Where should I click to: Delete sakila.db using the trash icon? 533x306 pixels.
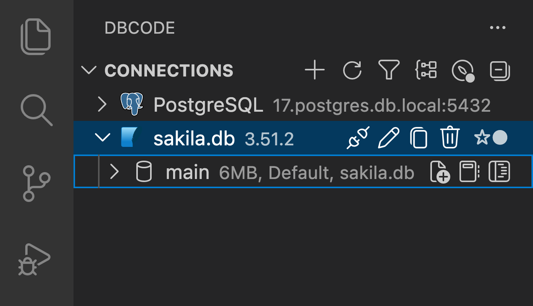point(450,138)
